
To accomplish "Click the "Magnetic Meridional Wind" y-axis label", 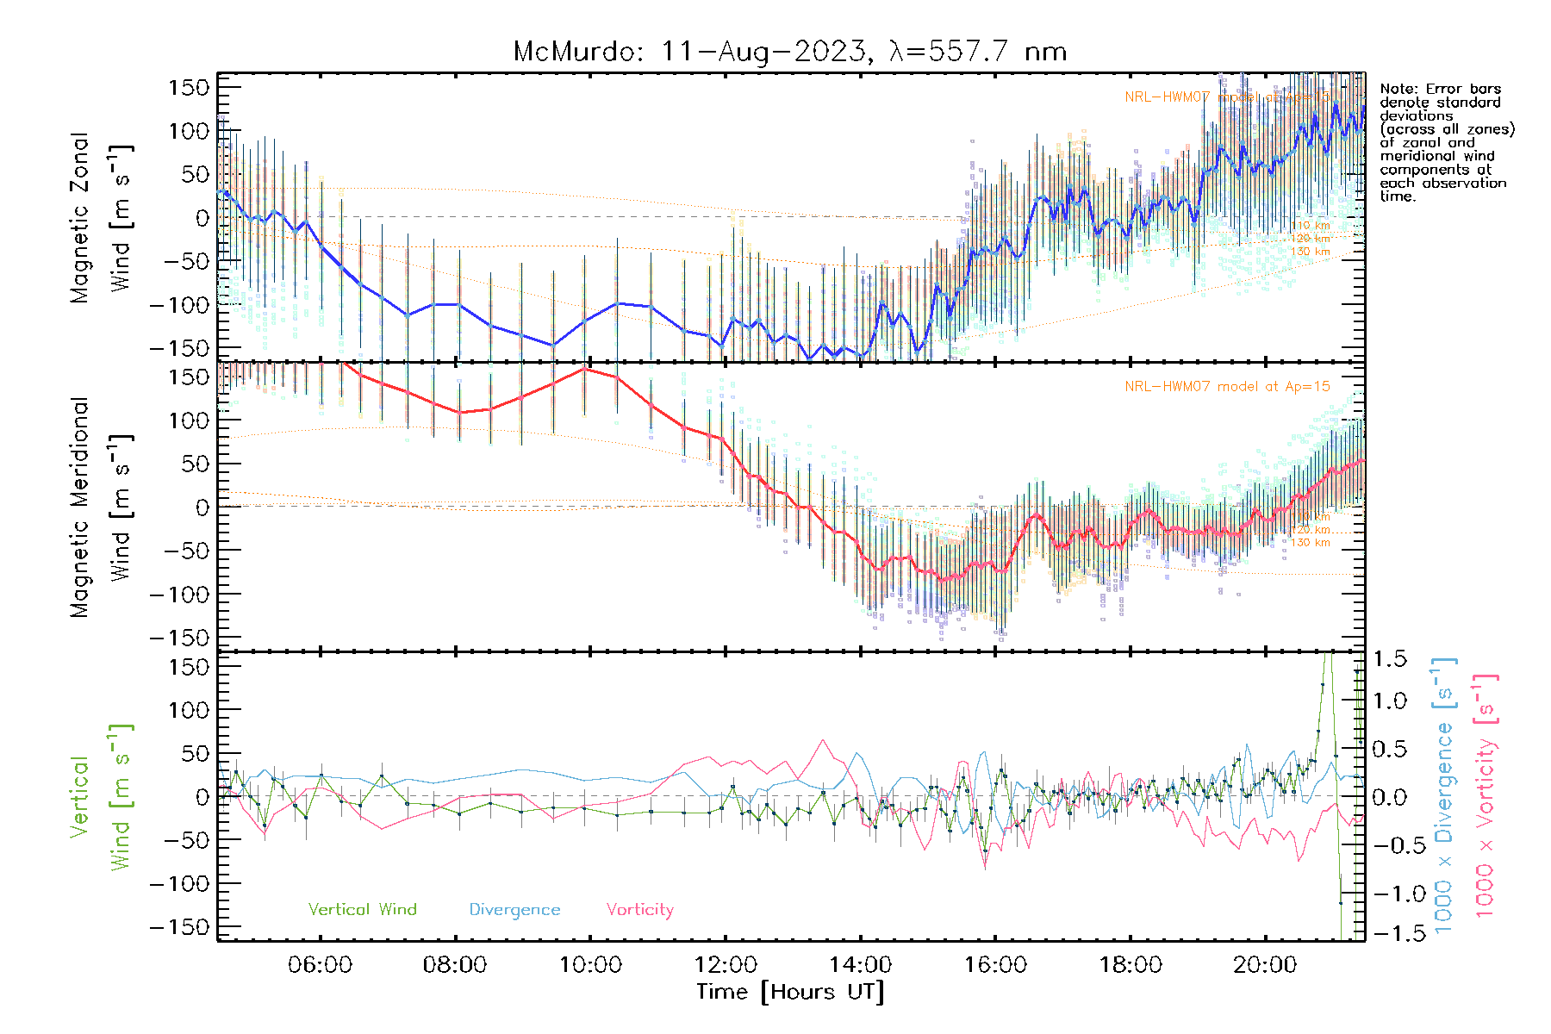I will click(101, 507).
